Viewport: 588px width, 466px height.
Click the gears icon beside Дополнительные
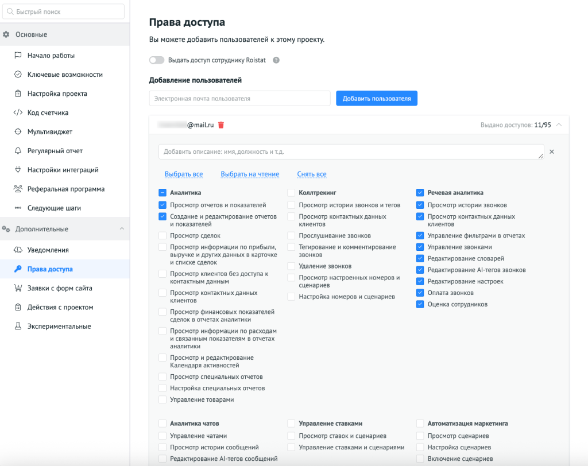tap(6, 229)
